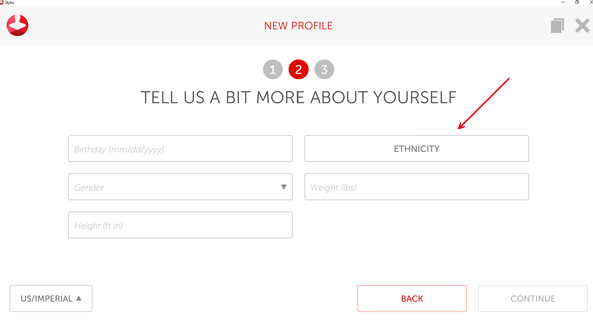Minimize the Styku window
This screenshot has height=321, width=593.
[x=563, y=2]
